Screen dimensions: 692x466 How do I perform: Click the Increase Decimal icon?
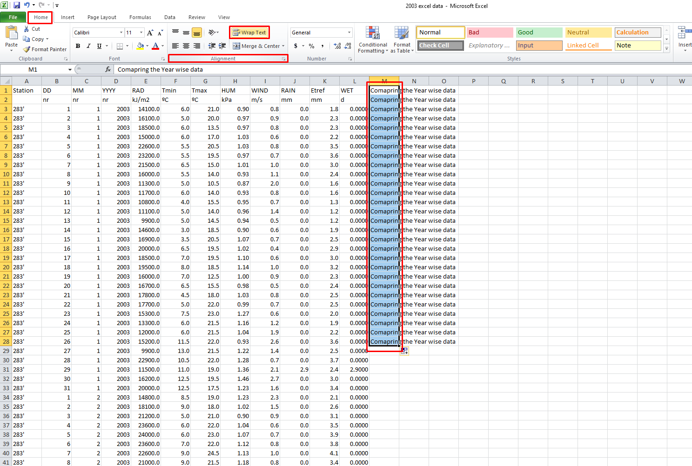click(337, 46)
